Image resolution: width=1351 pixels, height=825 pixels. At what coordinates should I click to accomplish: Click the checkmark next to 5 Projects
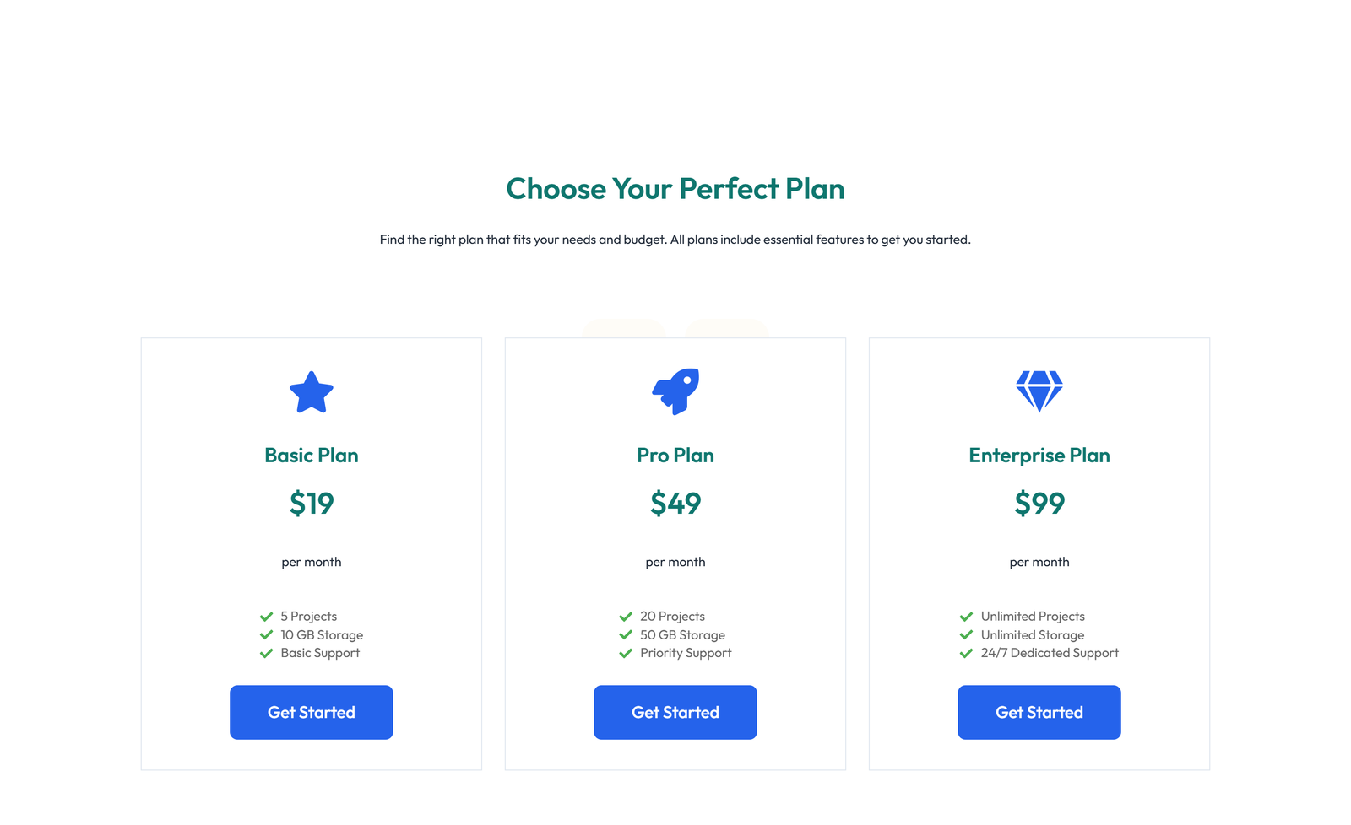tap(264, 616)
